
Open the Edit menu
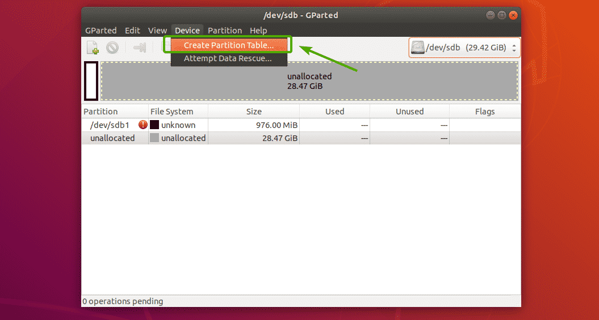click(x=132, y=31)
